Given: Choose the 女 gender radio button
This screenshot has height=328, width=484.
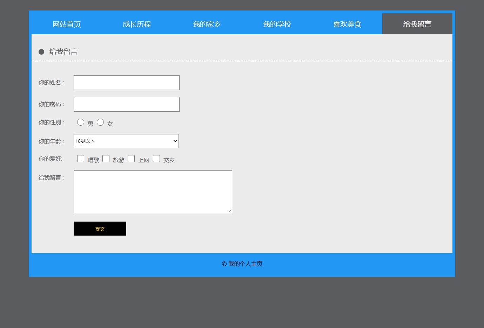Looking at the screenshot, I should click(x=100, y=122).
